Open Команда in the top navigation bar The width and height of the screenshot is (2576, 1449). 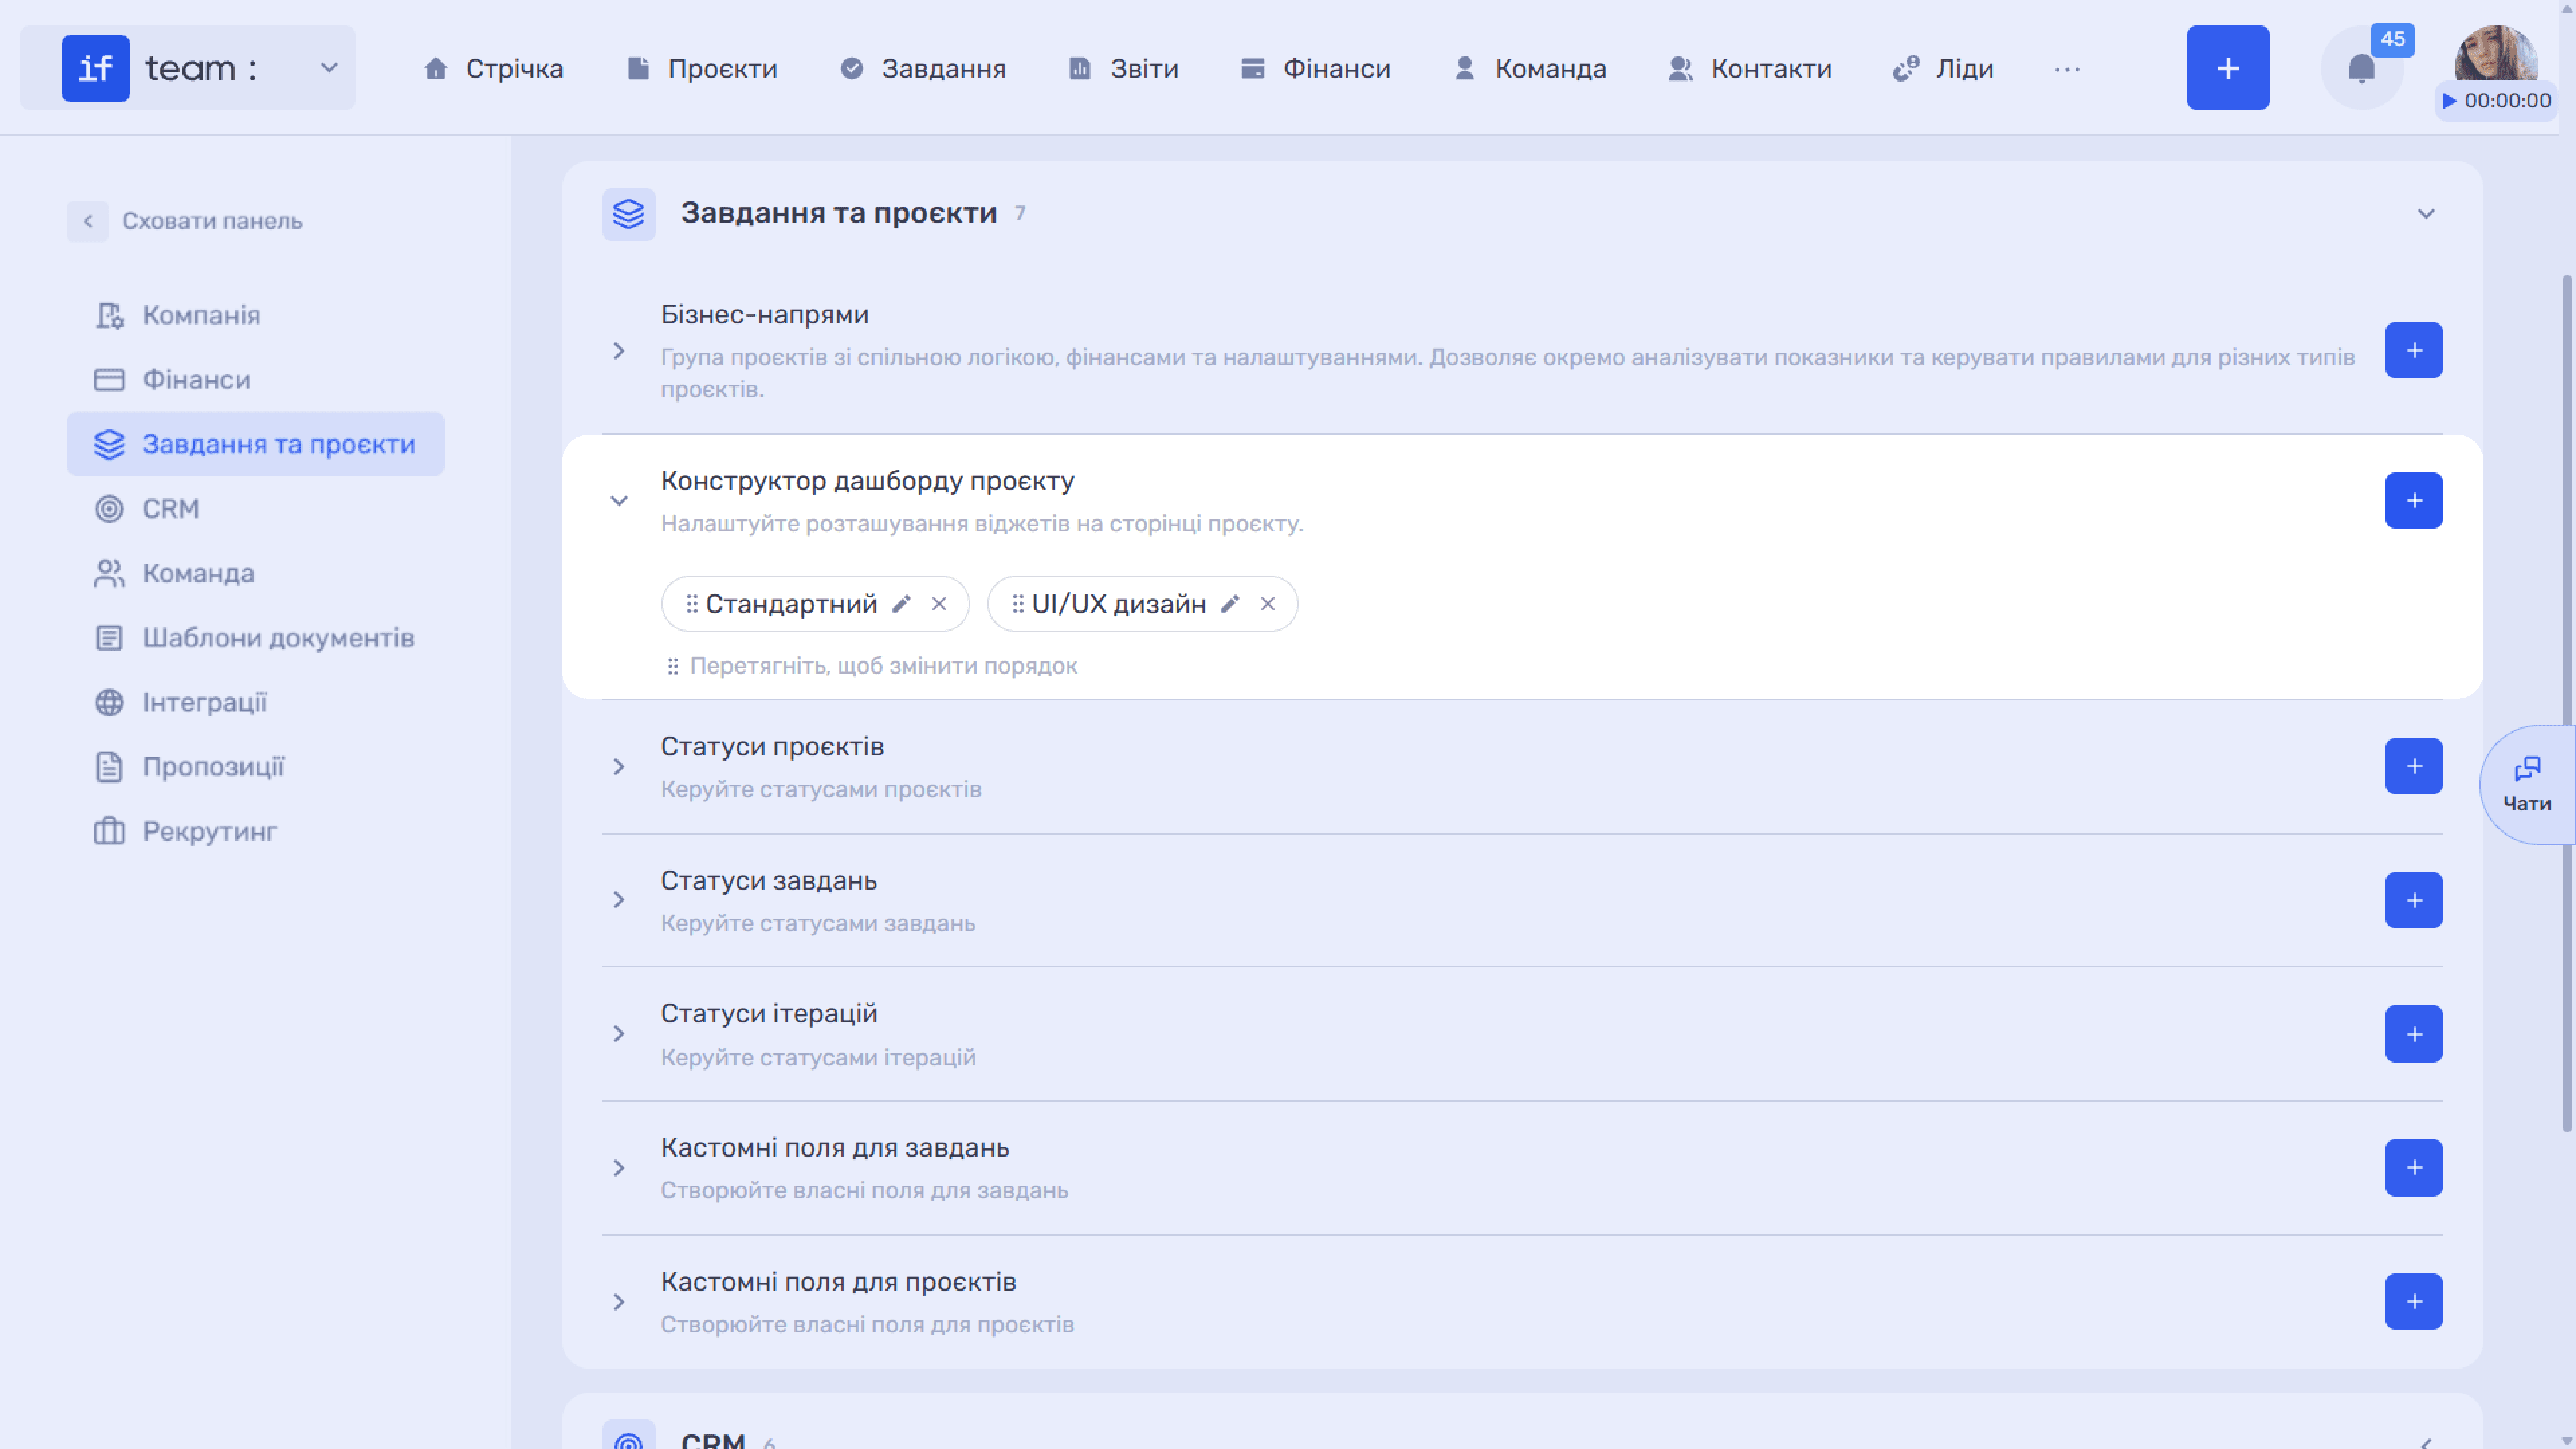(1530, 68)
